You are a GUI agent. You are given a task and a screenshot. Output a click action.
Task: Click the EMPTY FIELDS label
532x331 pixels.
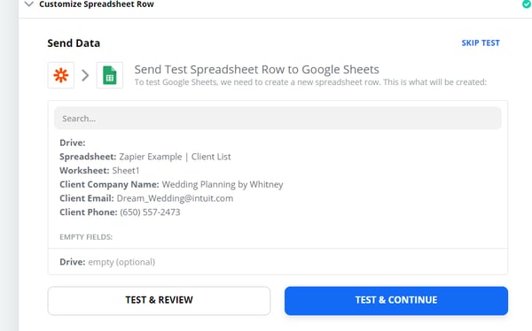click(x=86, y=237)
